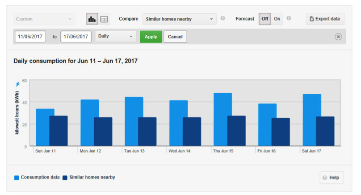
Task: Click the lightning bolt electricity icon
Action: coord(17,84)
